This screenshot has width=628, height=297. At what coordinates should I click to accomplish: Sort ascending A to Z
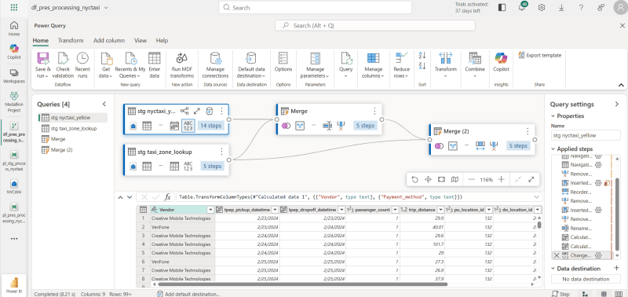[422, 55]
